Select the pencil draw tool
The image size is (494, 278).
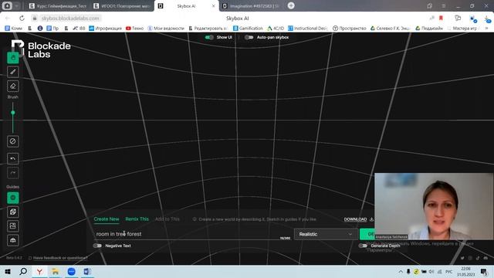click(13, 72)
